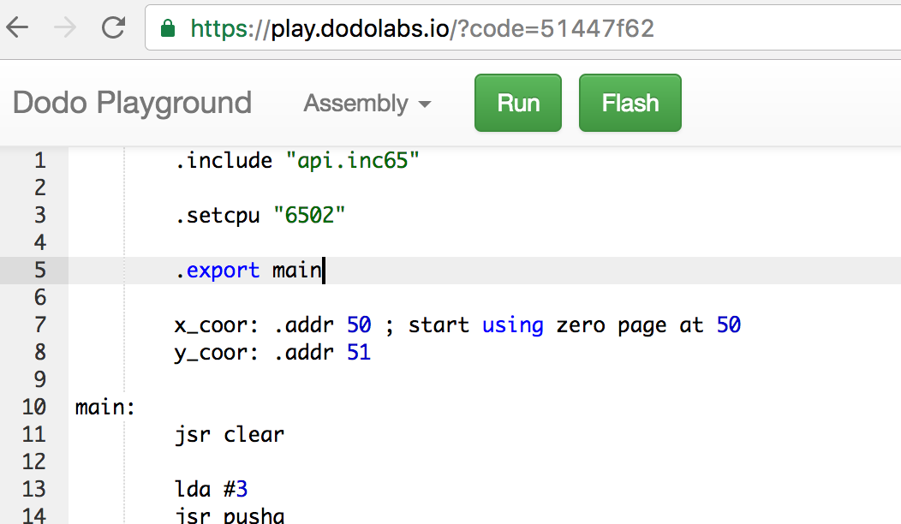Flash the code with the Flash button

630,103
